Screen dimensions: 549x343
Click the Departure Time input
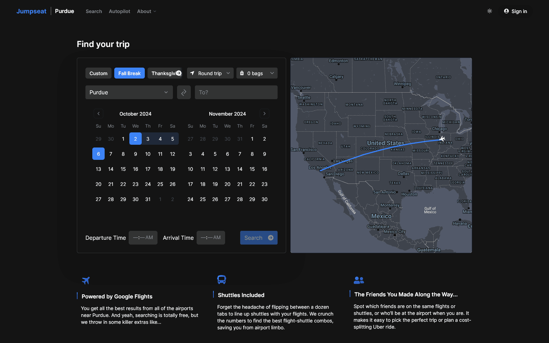click(143, 238)
